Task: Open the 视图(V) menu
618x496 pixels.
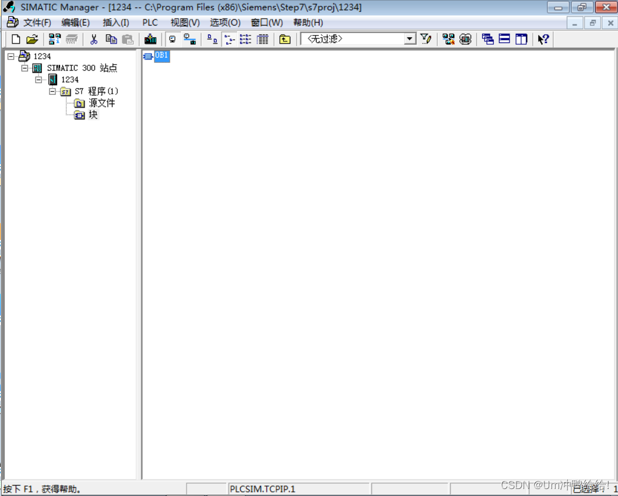Action: 185,23
